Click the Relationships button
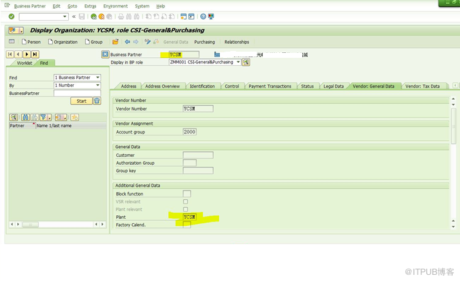 236,42
